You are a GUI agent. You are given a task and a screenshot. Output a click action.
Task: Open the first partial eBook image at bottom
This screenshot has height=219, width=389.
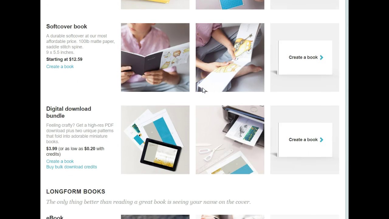(155, 217)
